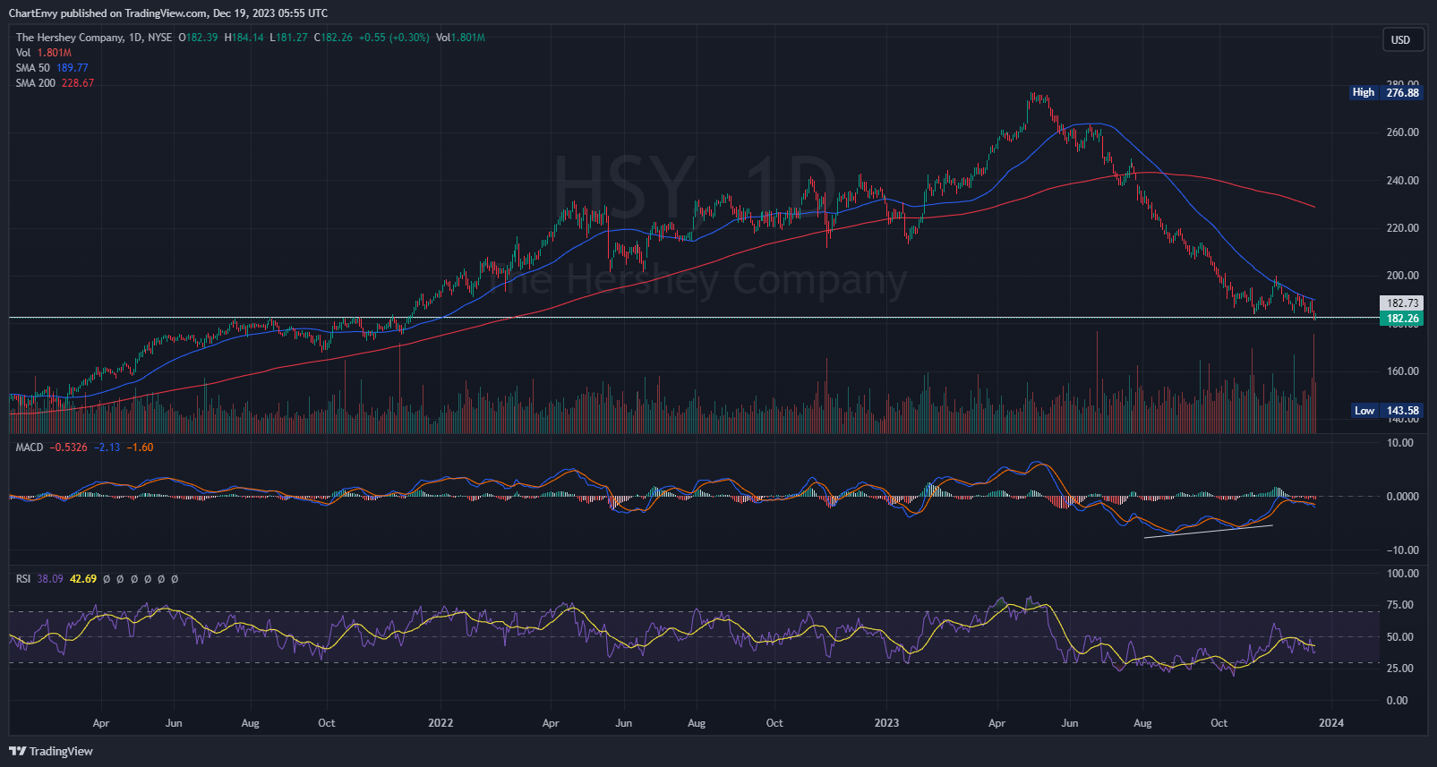Click the RSI 75.00 scale label
The height and width of the screenshot is (767, 1437).
pyautogui.click(x=1402, y=605)
